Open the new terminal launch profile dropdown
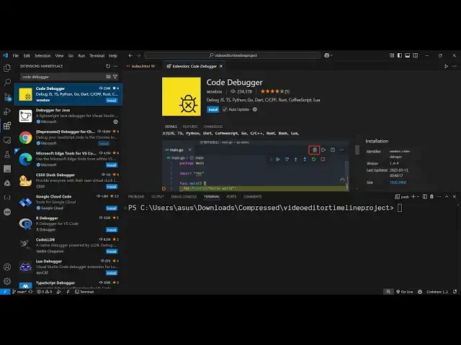The image size is (461, 345). click(418, 196)
